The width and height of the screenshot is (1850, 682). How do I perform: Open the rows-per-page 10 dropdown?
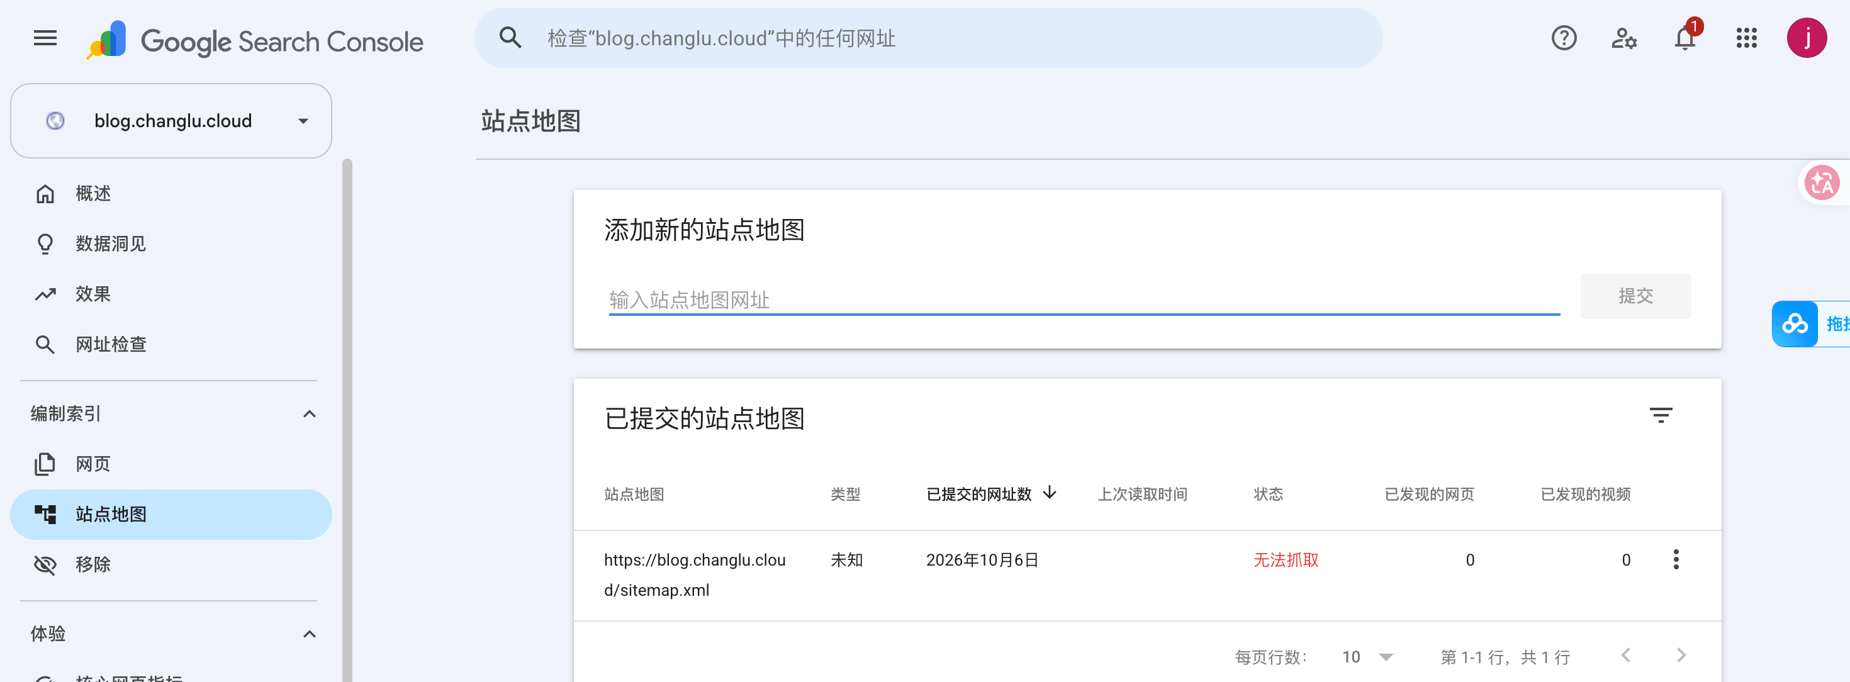[1367, 657]
